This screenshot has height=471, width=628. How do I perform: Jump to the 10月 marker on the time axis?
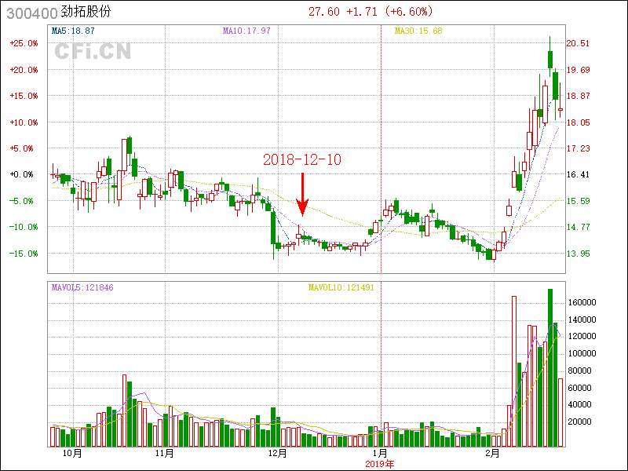(71, 454)
